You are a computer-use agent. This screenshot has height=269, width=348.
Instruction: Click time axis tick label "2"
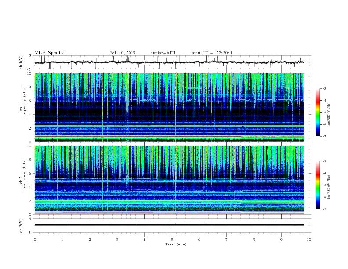click(x=90, y=240)
